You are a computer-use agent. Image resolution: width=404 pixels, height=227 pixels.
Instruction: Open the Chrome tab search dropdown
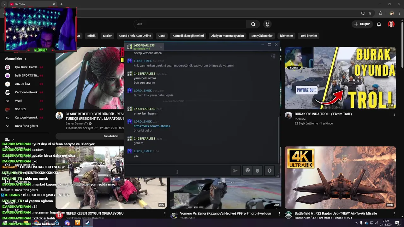point(4,4)
